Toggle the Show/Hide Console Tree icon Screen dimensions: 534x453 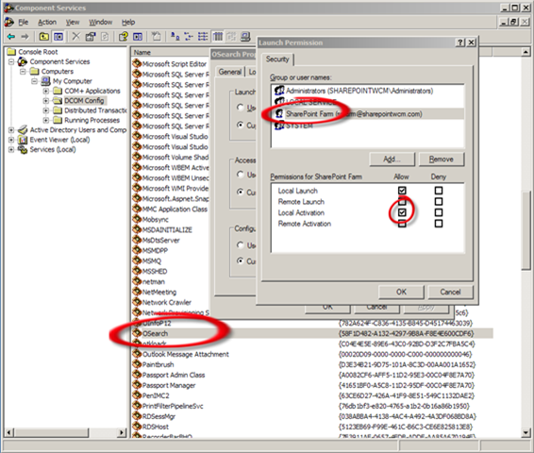point(58,37)
